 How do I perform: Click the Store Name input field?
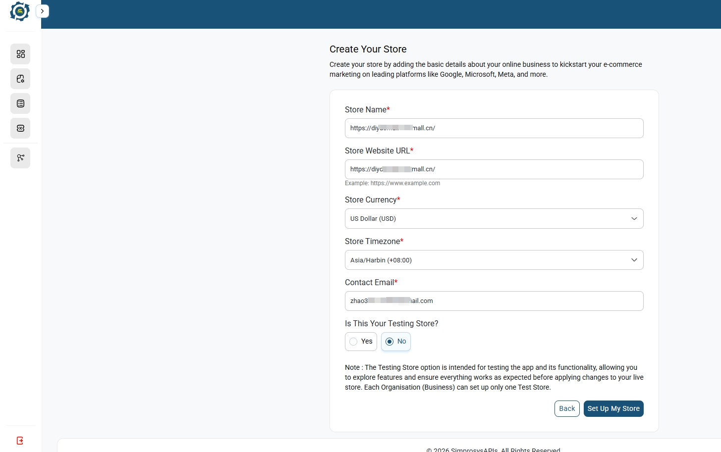point(494,128)
